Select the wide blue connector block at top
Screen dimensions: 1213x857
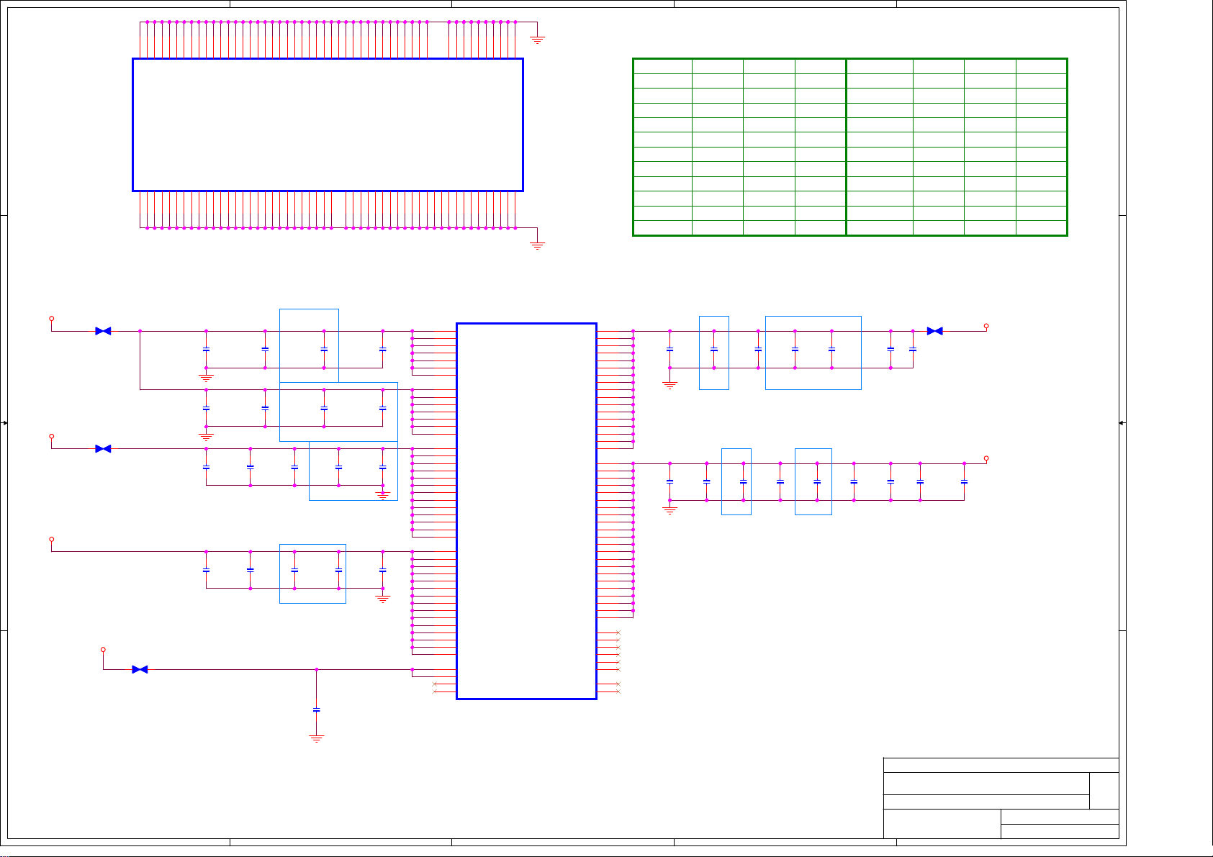click(x=328, y=124)
